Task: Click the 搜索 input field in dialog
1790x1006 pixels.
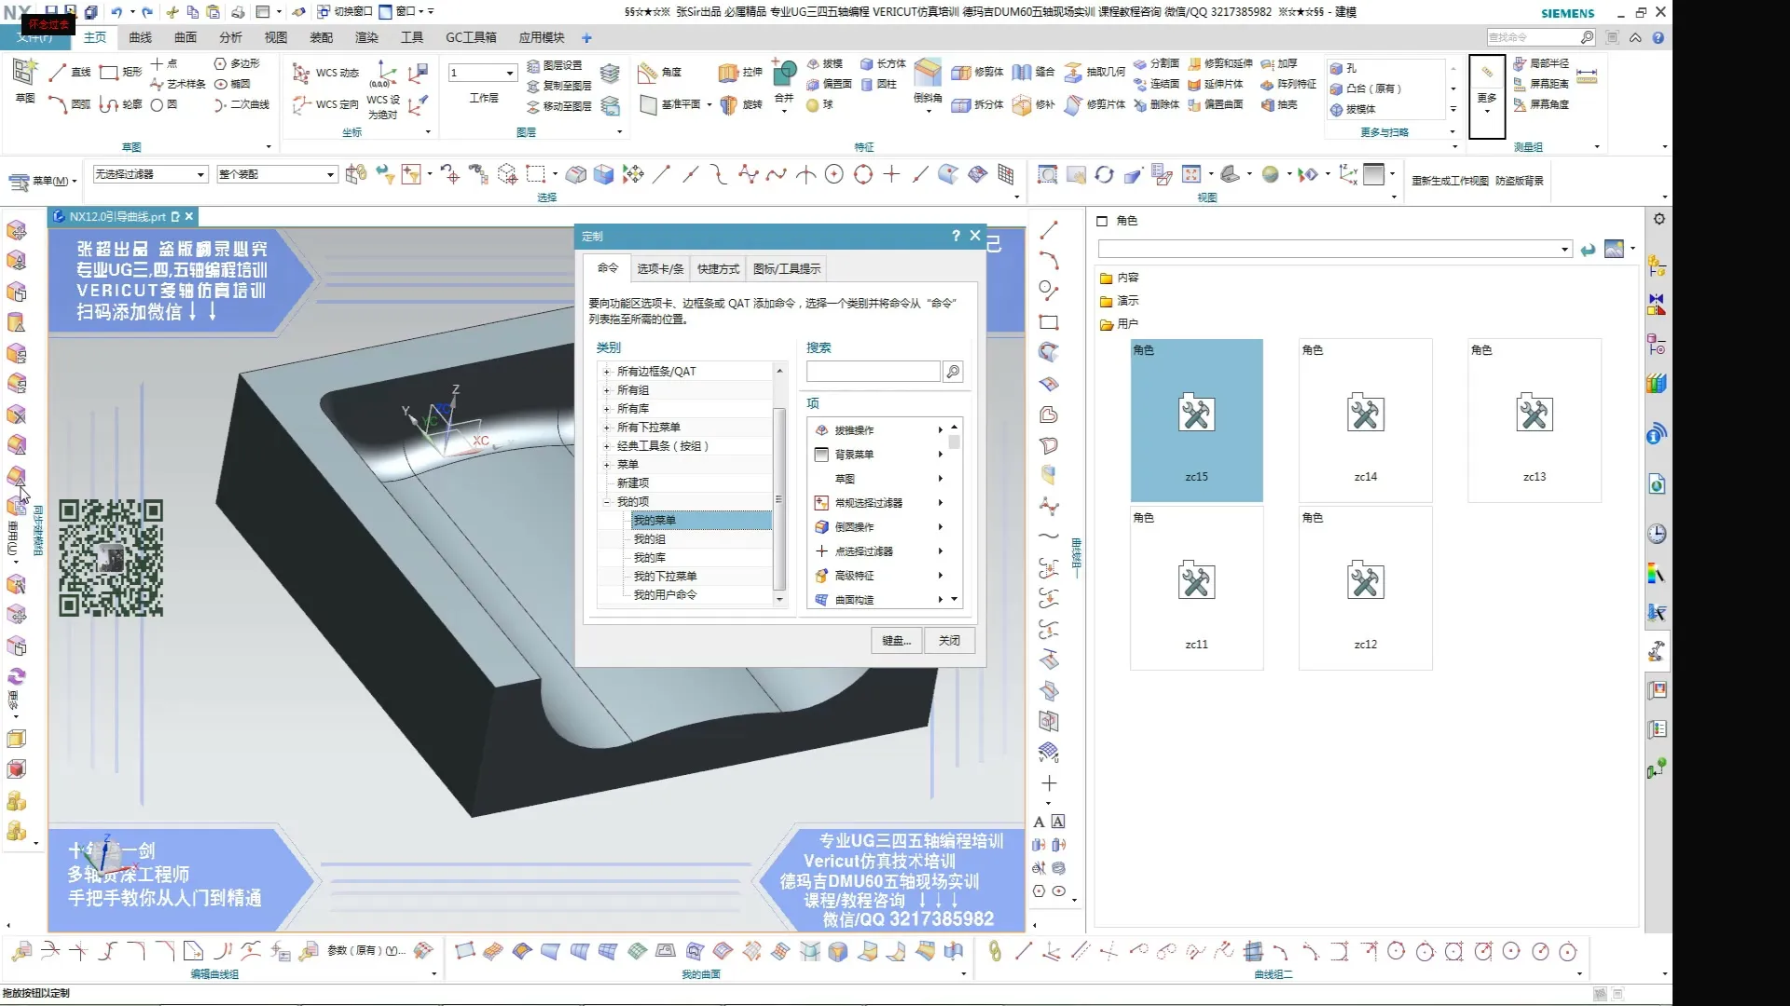Action: (873, 372)
